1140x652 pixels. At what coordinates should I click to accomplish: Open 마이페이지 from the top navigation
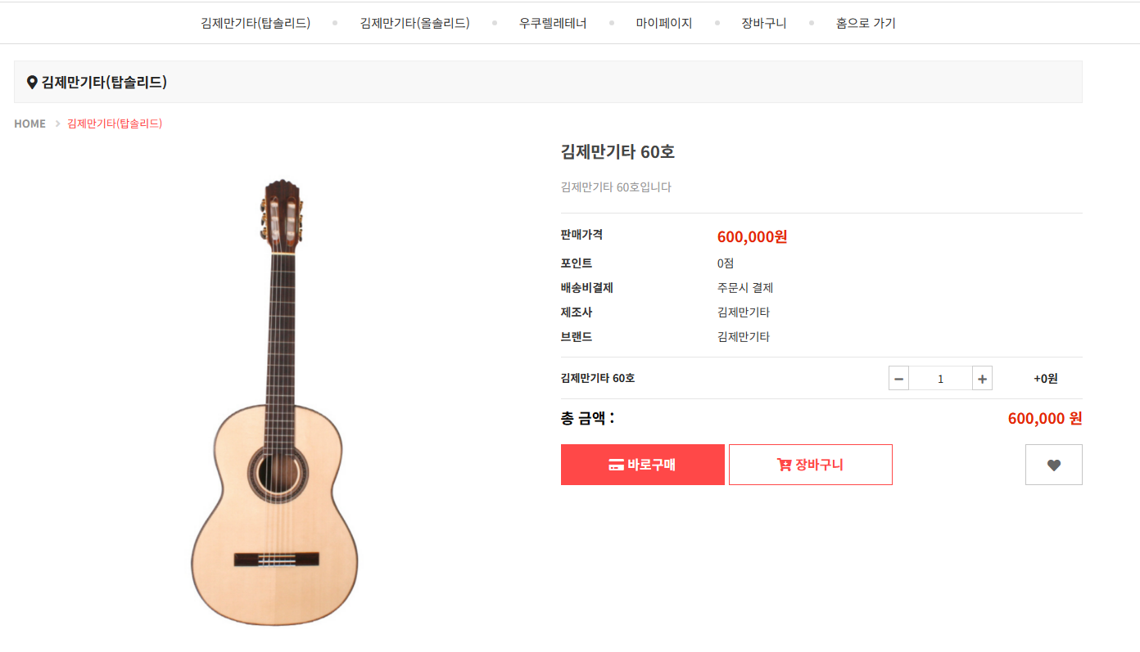tap(664, 23)
